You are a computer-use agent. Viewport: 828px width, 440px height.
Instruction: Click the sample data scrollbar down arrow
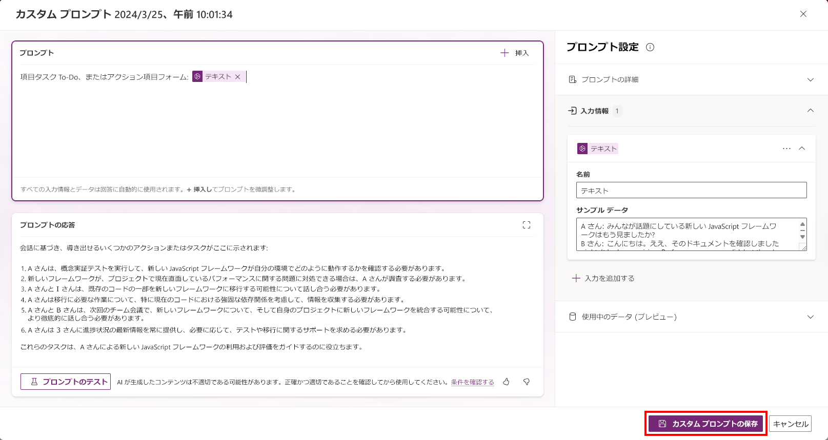click(802, 237)
